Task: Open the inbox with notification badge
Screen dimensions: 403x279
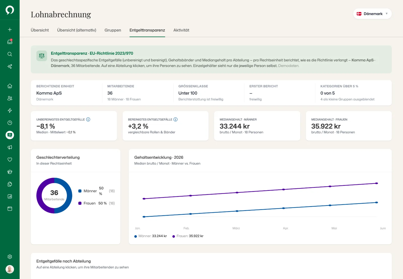Action: pyautogui.click(x=10, y=42)
